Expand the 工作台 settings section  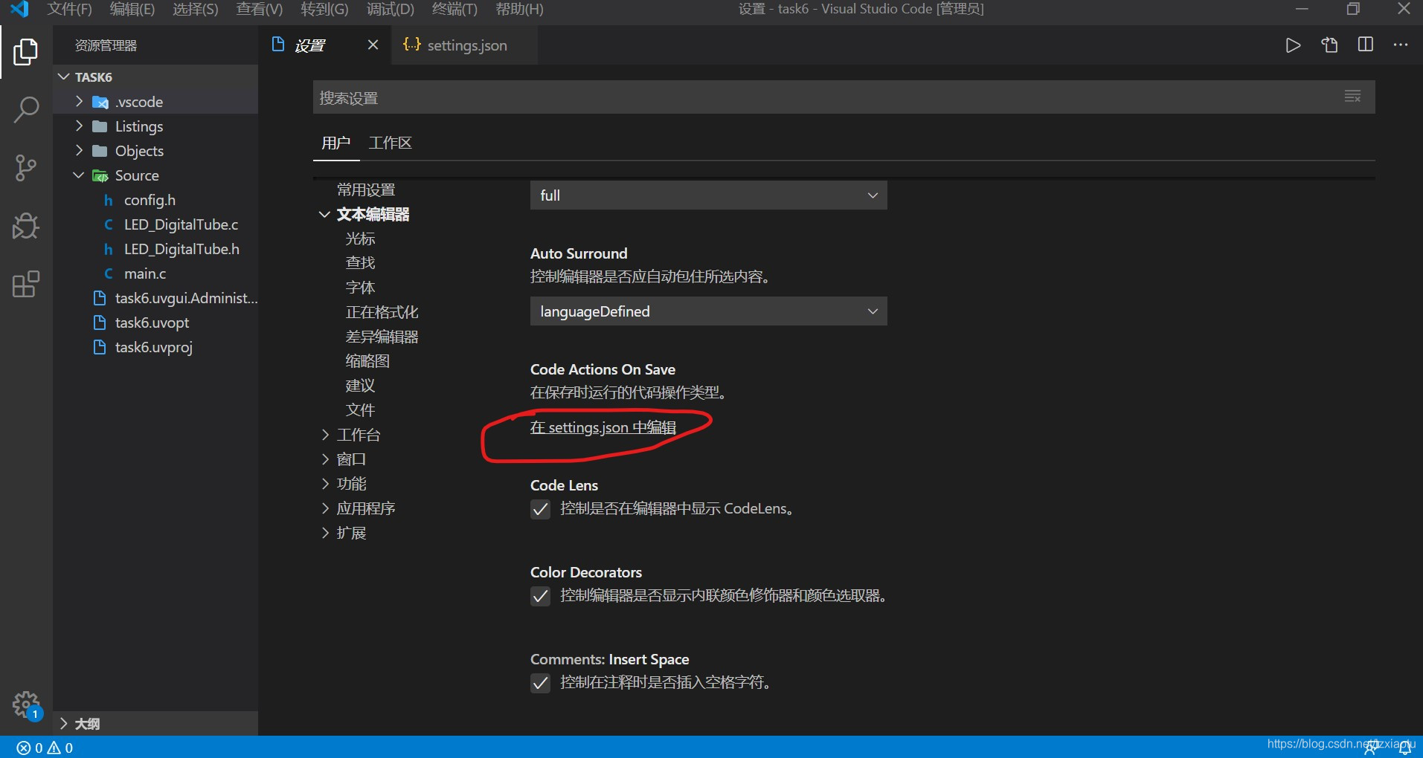point(325,435)
